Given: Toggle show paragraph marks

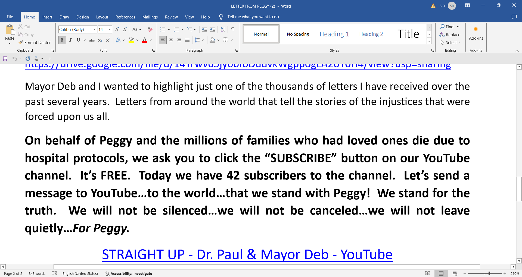Looking at the screenshot, I should coord(232,29).
